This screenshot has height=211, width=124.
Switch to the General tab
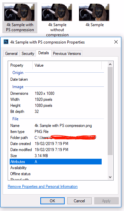[11, 54]
